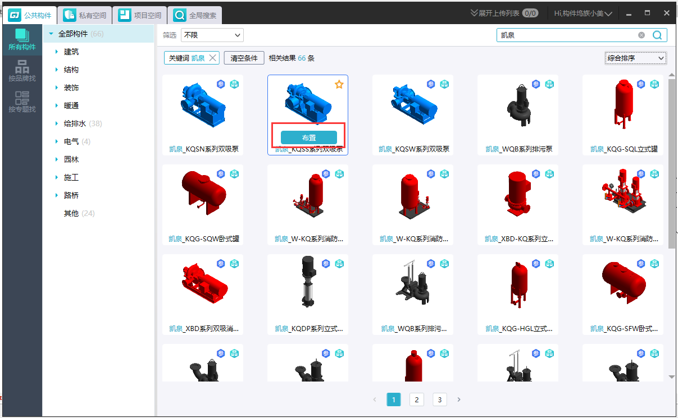Open the 所有构件 sidebar section
Viewport: 678px width, 418px height.
coord(22,40)
